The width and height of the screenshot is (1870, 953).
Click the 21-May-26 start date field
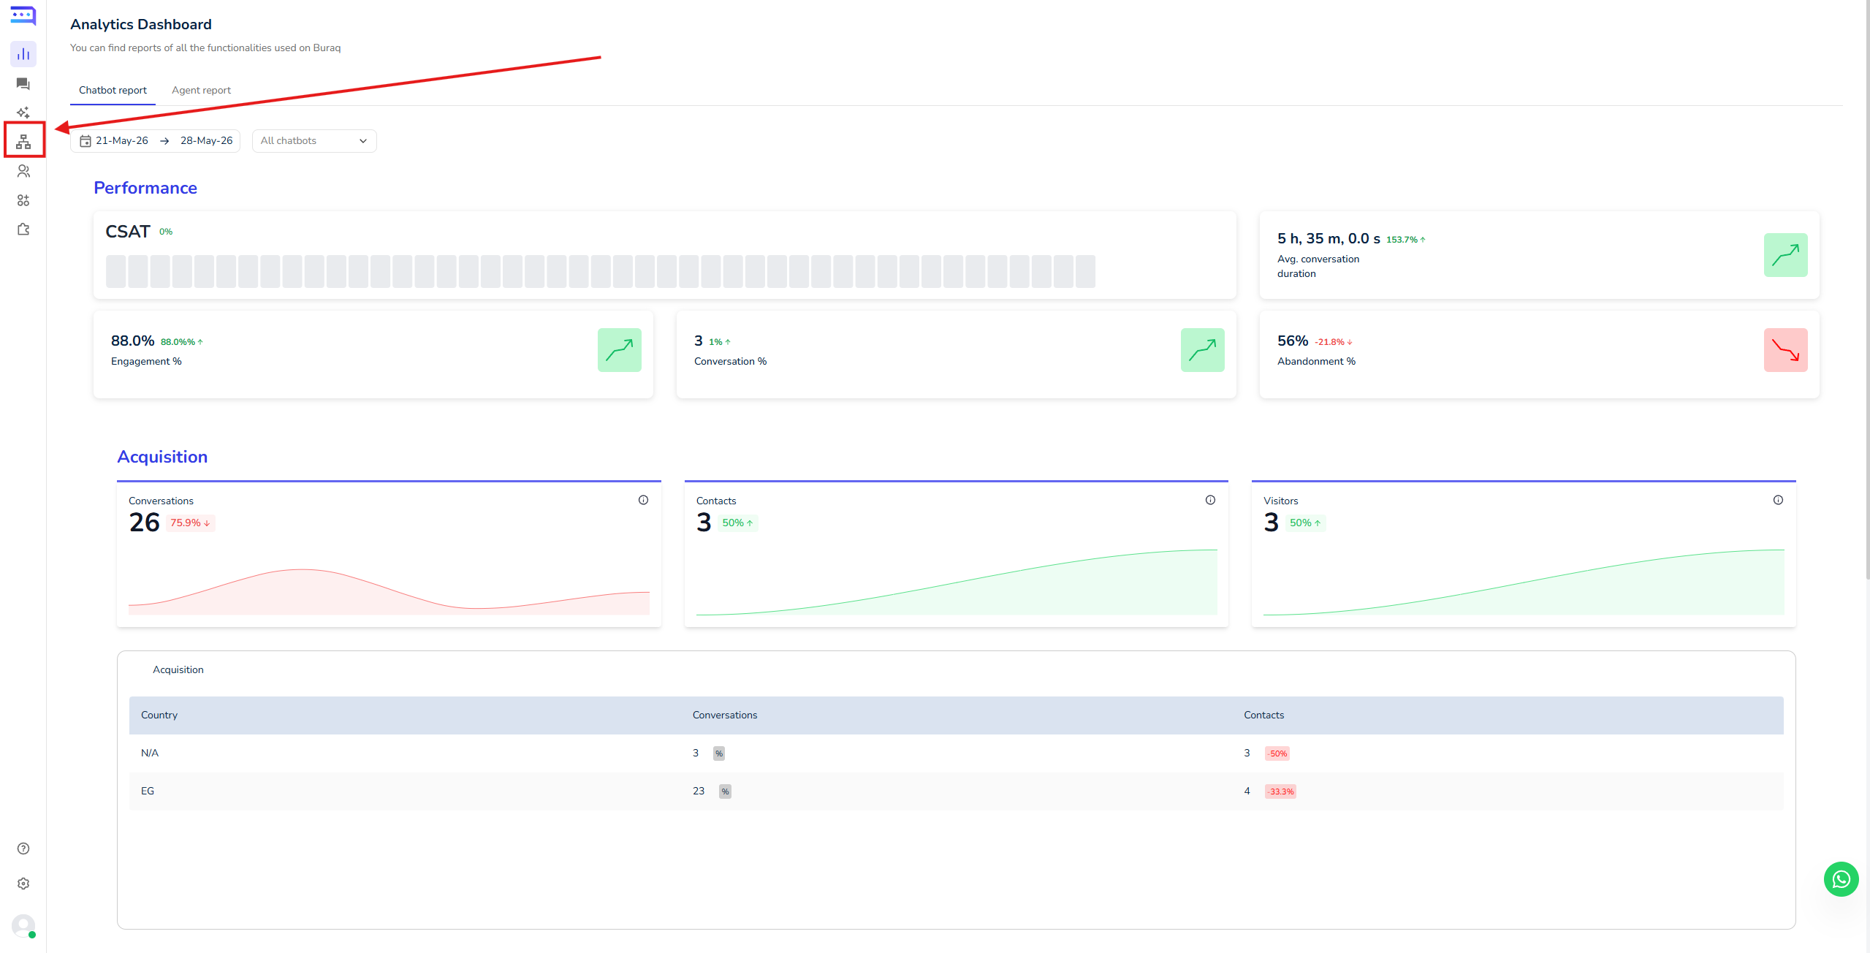pyautogui.click(x=121, y=141)
